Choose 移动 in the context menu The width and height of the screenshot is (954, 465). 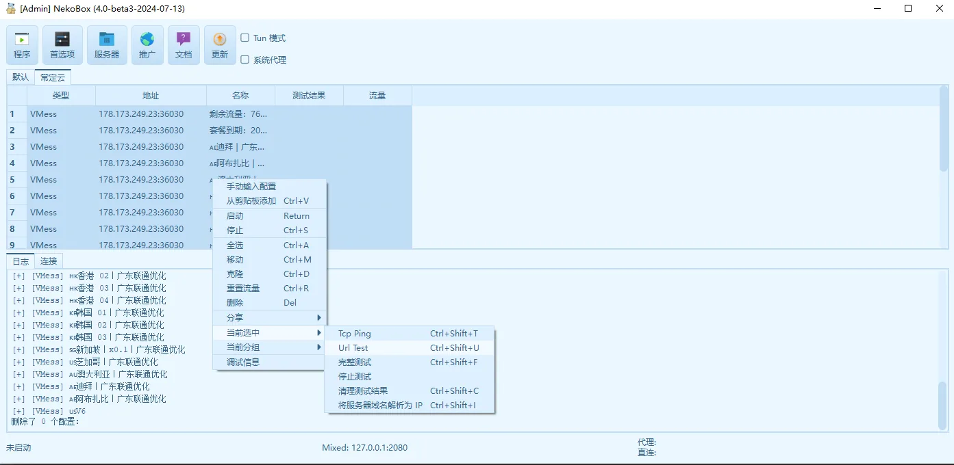coord(270,260)
